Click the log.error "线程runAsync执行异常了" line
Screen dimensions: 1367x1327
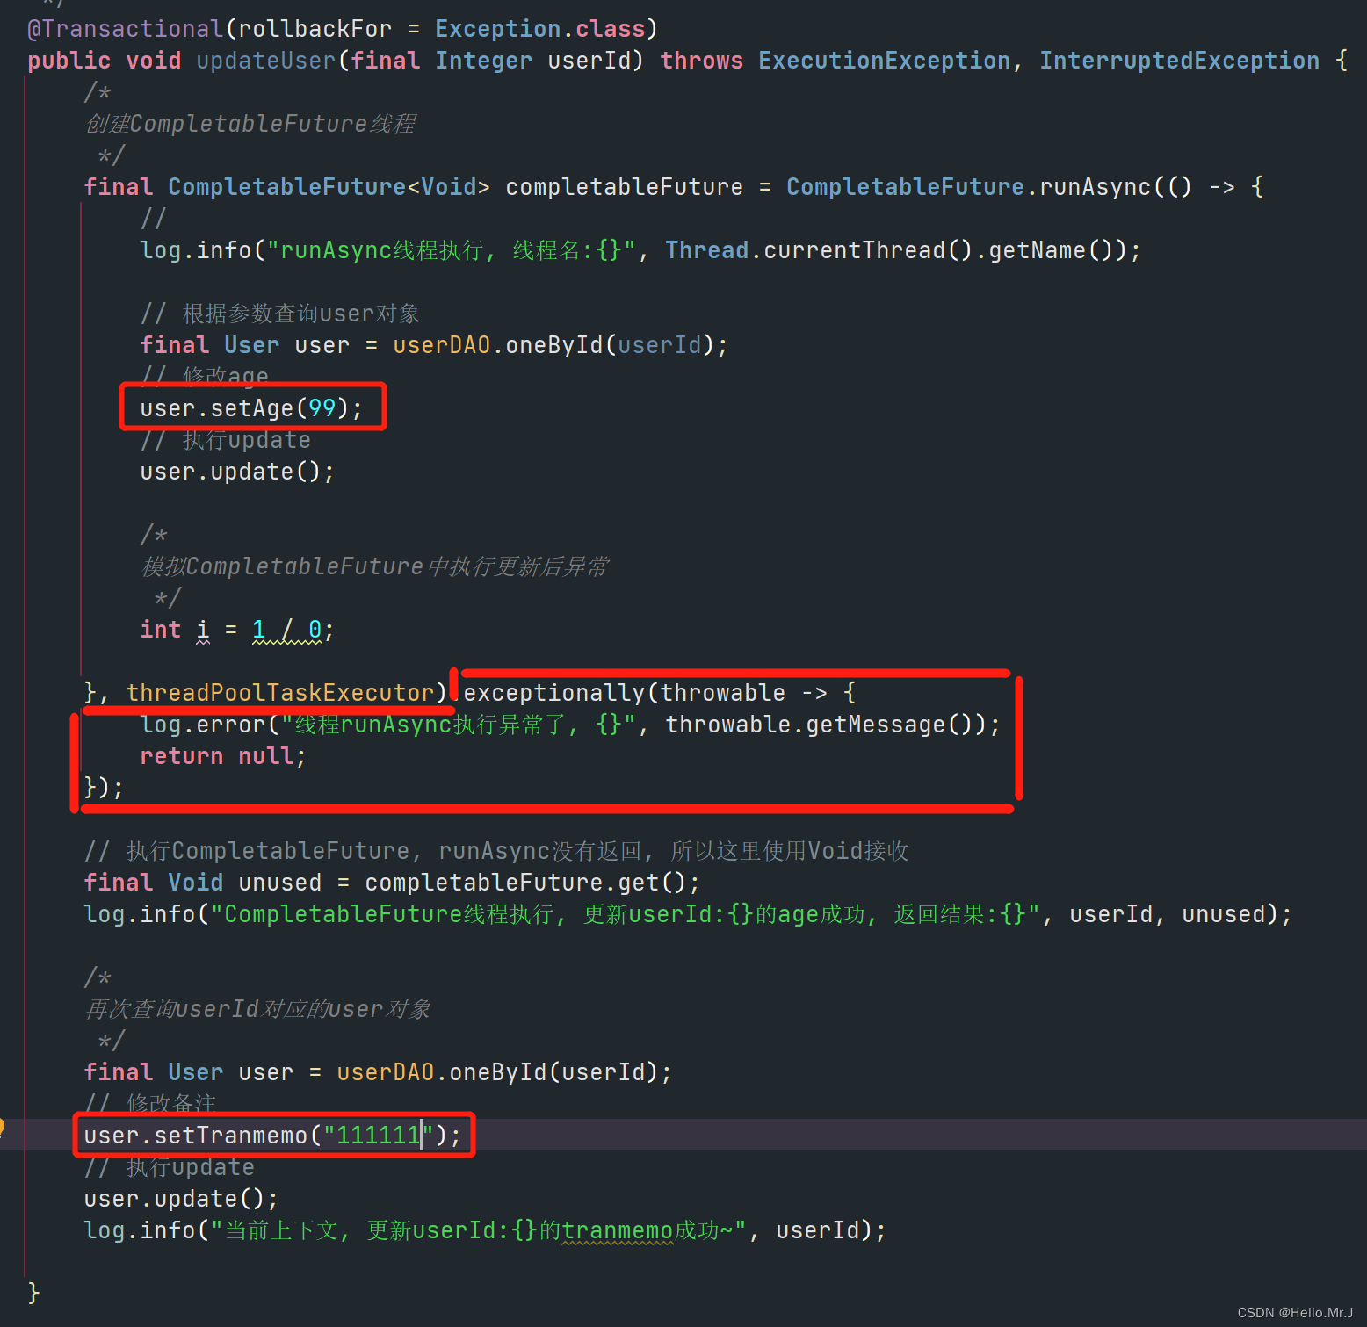click(x=570, y=725)
